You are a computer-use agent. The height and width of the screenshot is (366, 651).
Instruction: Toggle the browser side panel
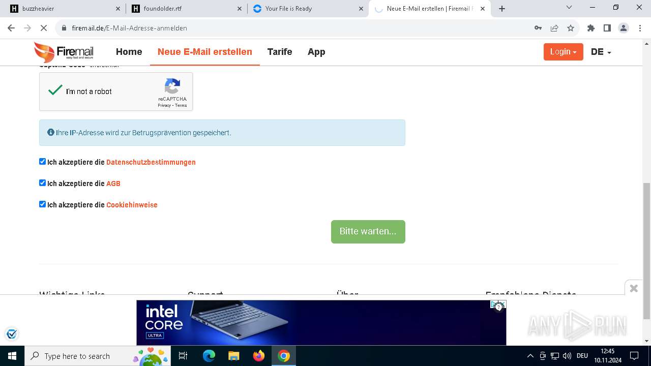(x=607, y=28)
